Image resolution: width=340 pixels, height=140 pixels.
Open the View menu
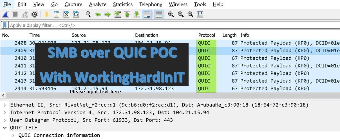(39, 4)
